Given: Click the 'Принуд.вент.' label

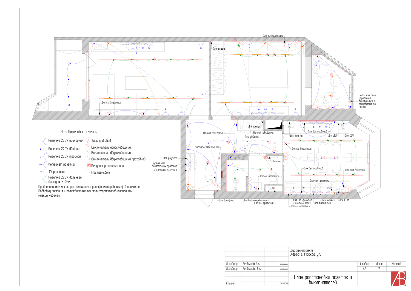Looking at the screenshot, I should (x=252, y=137).
